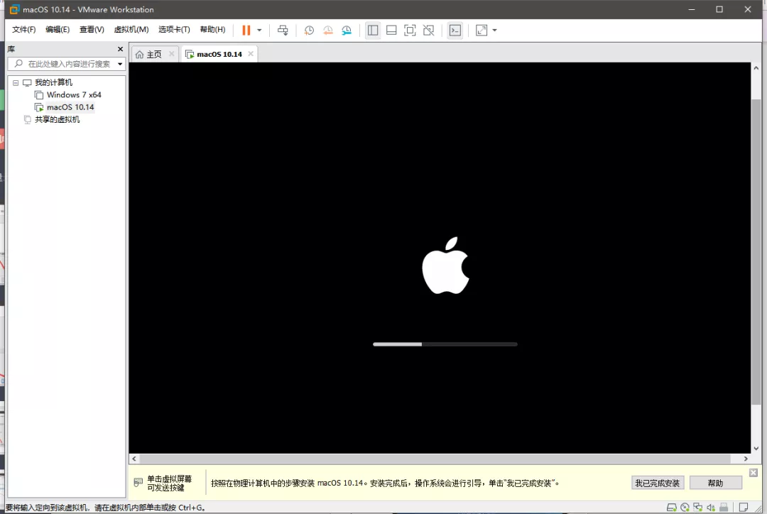
Task: Open the snapshot manager
Action: pos(347,31)
